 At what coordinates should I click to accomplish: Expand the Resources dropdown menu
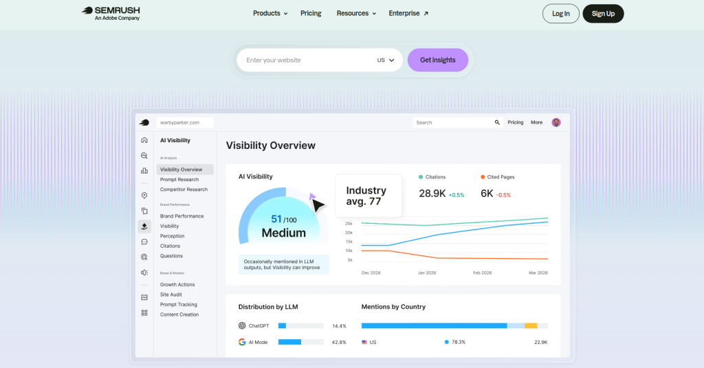pyautogui.click(x=356, y=14)
